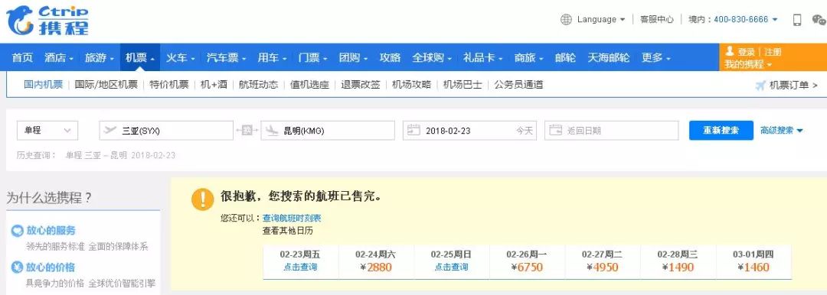The image size is (827, 295).
Task: Click the 查询航班时刻表 link
Action: (x=292, y=218)
